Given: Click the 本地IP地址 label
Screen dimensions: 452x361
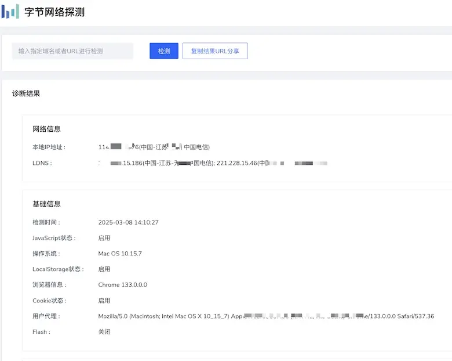Looking at the screenshot, I should tap(49, 147).
